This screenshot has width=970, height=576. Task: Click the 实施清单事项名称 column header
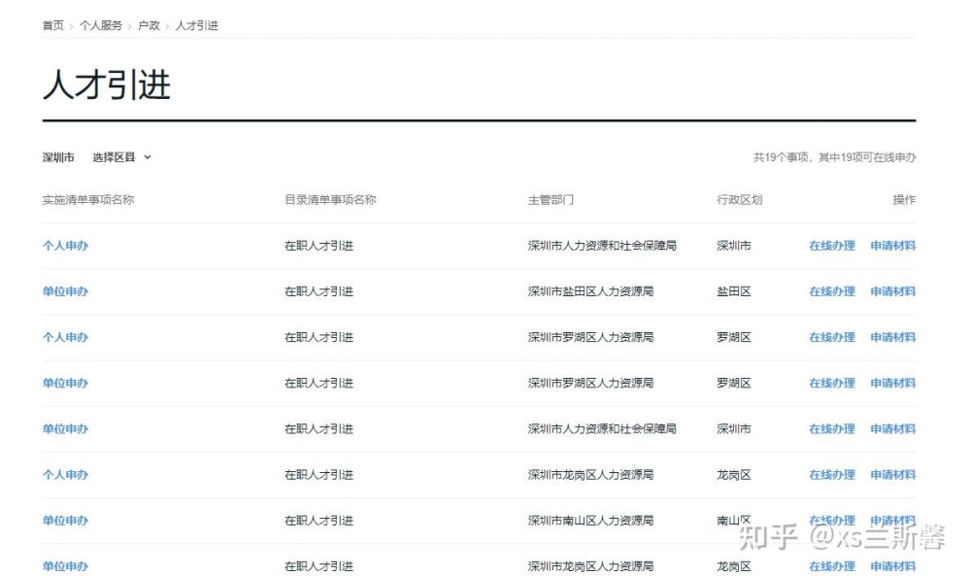[87, 200]
